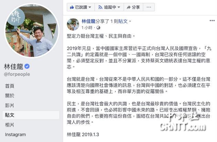Open the post options ellipsis menu
Screen dimensions: 217x142
tap(212, 21)
